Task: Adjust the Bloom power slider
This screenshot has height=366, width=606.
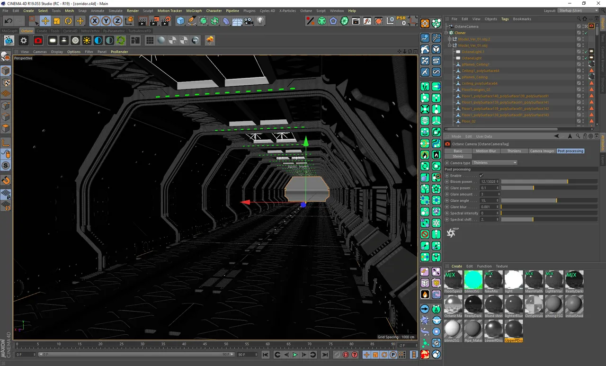Action: (549, 182)
